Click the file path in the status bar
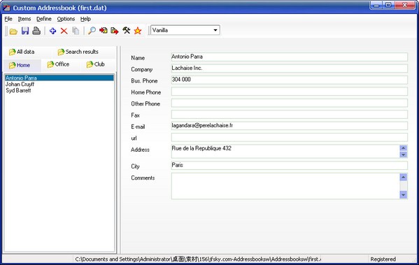Viewport: 419px width, 265px height. 198,259
